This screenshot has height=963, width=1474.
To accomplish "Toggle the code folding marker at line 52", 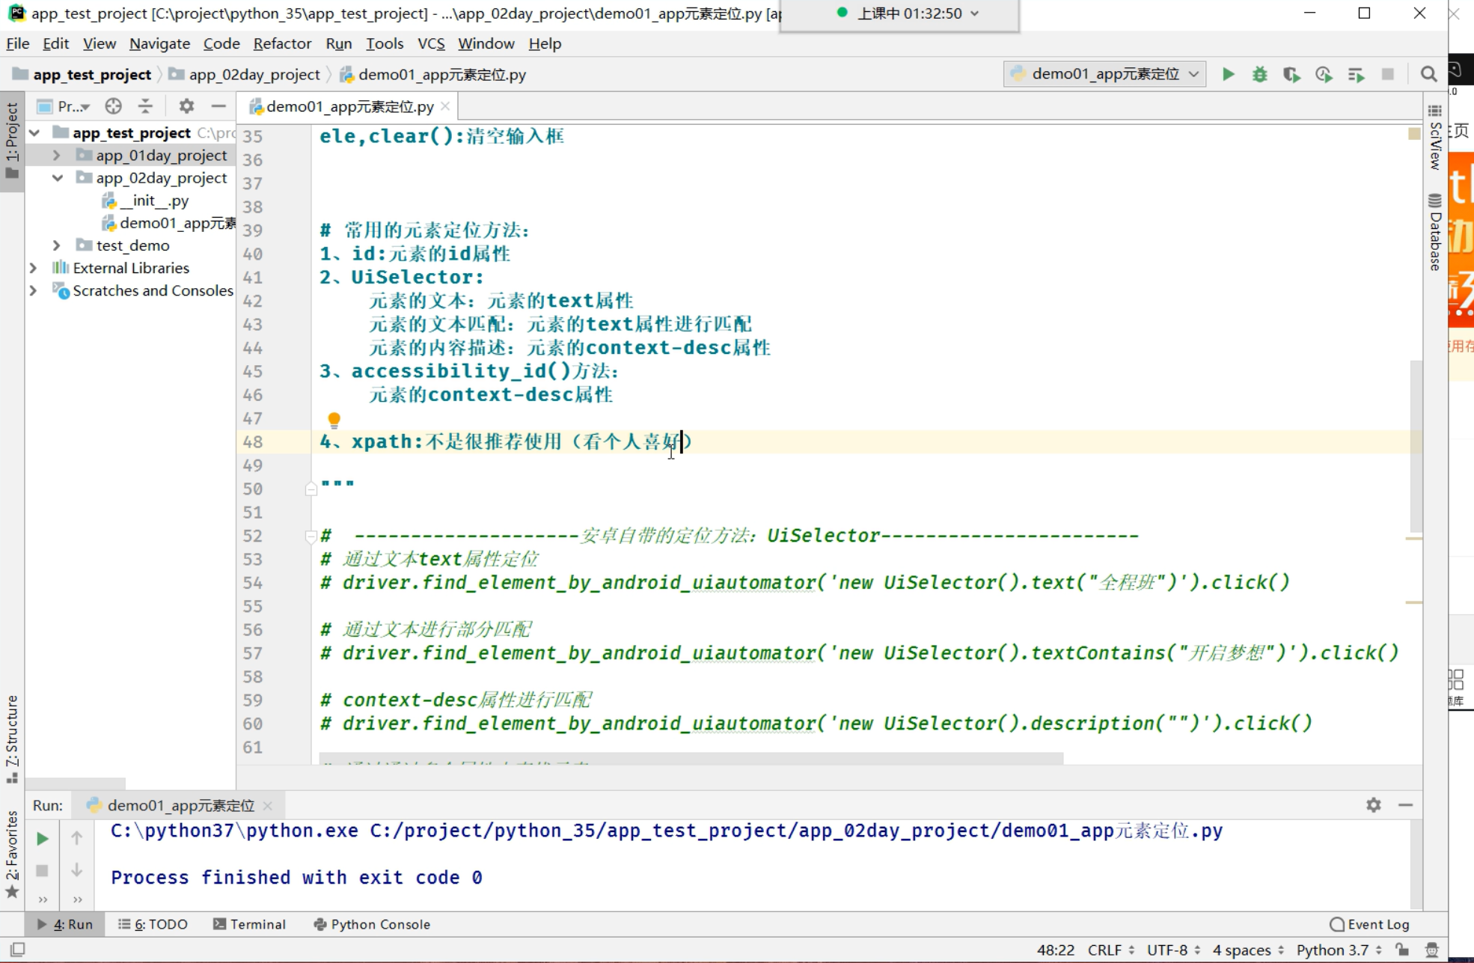I will pyautogui.click(x=311, y=536).
